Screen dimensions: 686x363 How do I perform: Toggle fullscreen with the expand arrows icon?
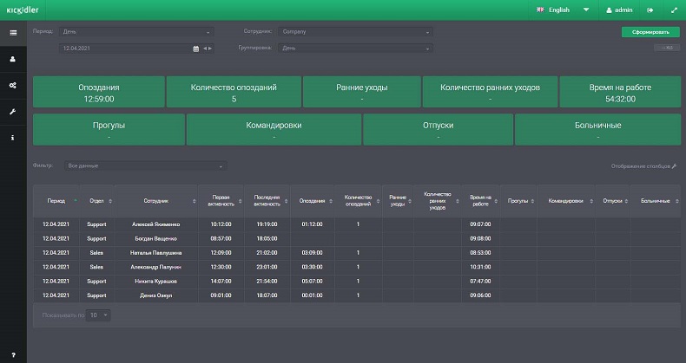pyautogui.click(x=674, y=10)
